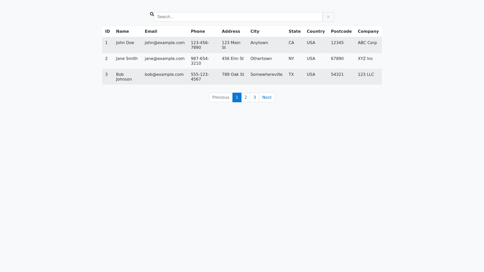484x272 pixels.
Task: Click the Name column header
Action: (122, 31)
